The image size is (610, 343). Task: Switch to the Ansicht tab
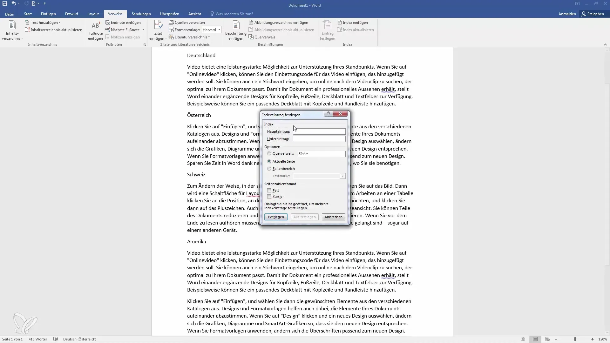click(195, 14)
